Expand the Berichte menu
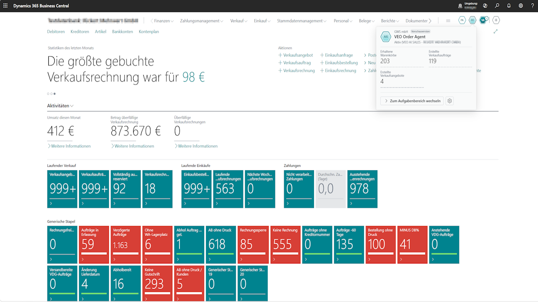Image resolution: width=538 pixels, height=302 pixels. (390, 21)
